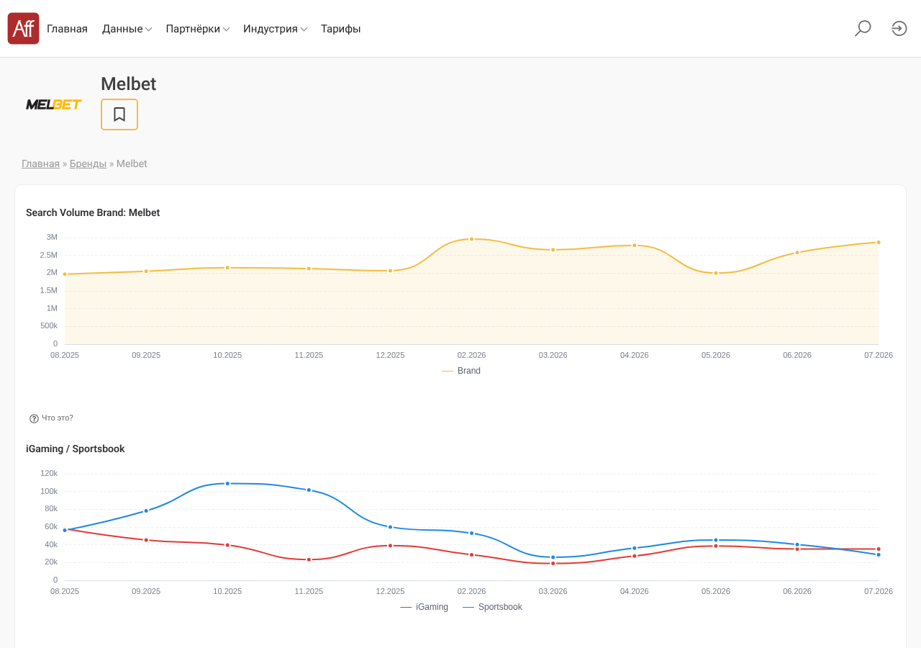Click the Aff site logo
The width and height of the screenshot is (921, 648).
23,29
